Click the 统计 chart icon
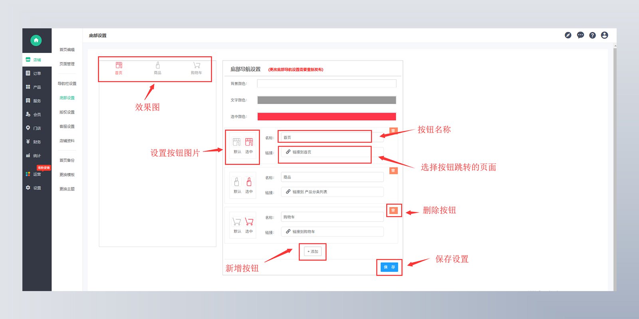The image size is (639, 319). click(28, 156)
